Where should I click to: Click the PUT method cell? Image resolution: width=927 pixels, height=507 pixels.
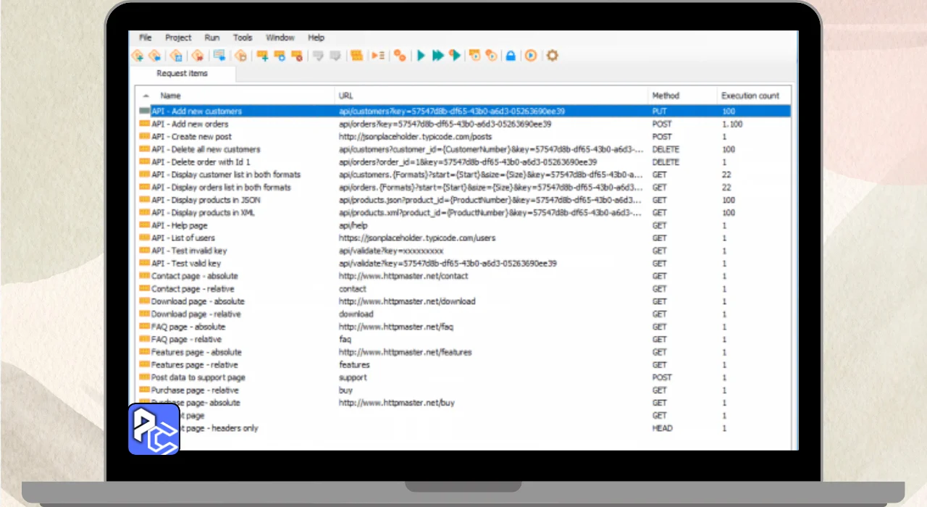659,112
